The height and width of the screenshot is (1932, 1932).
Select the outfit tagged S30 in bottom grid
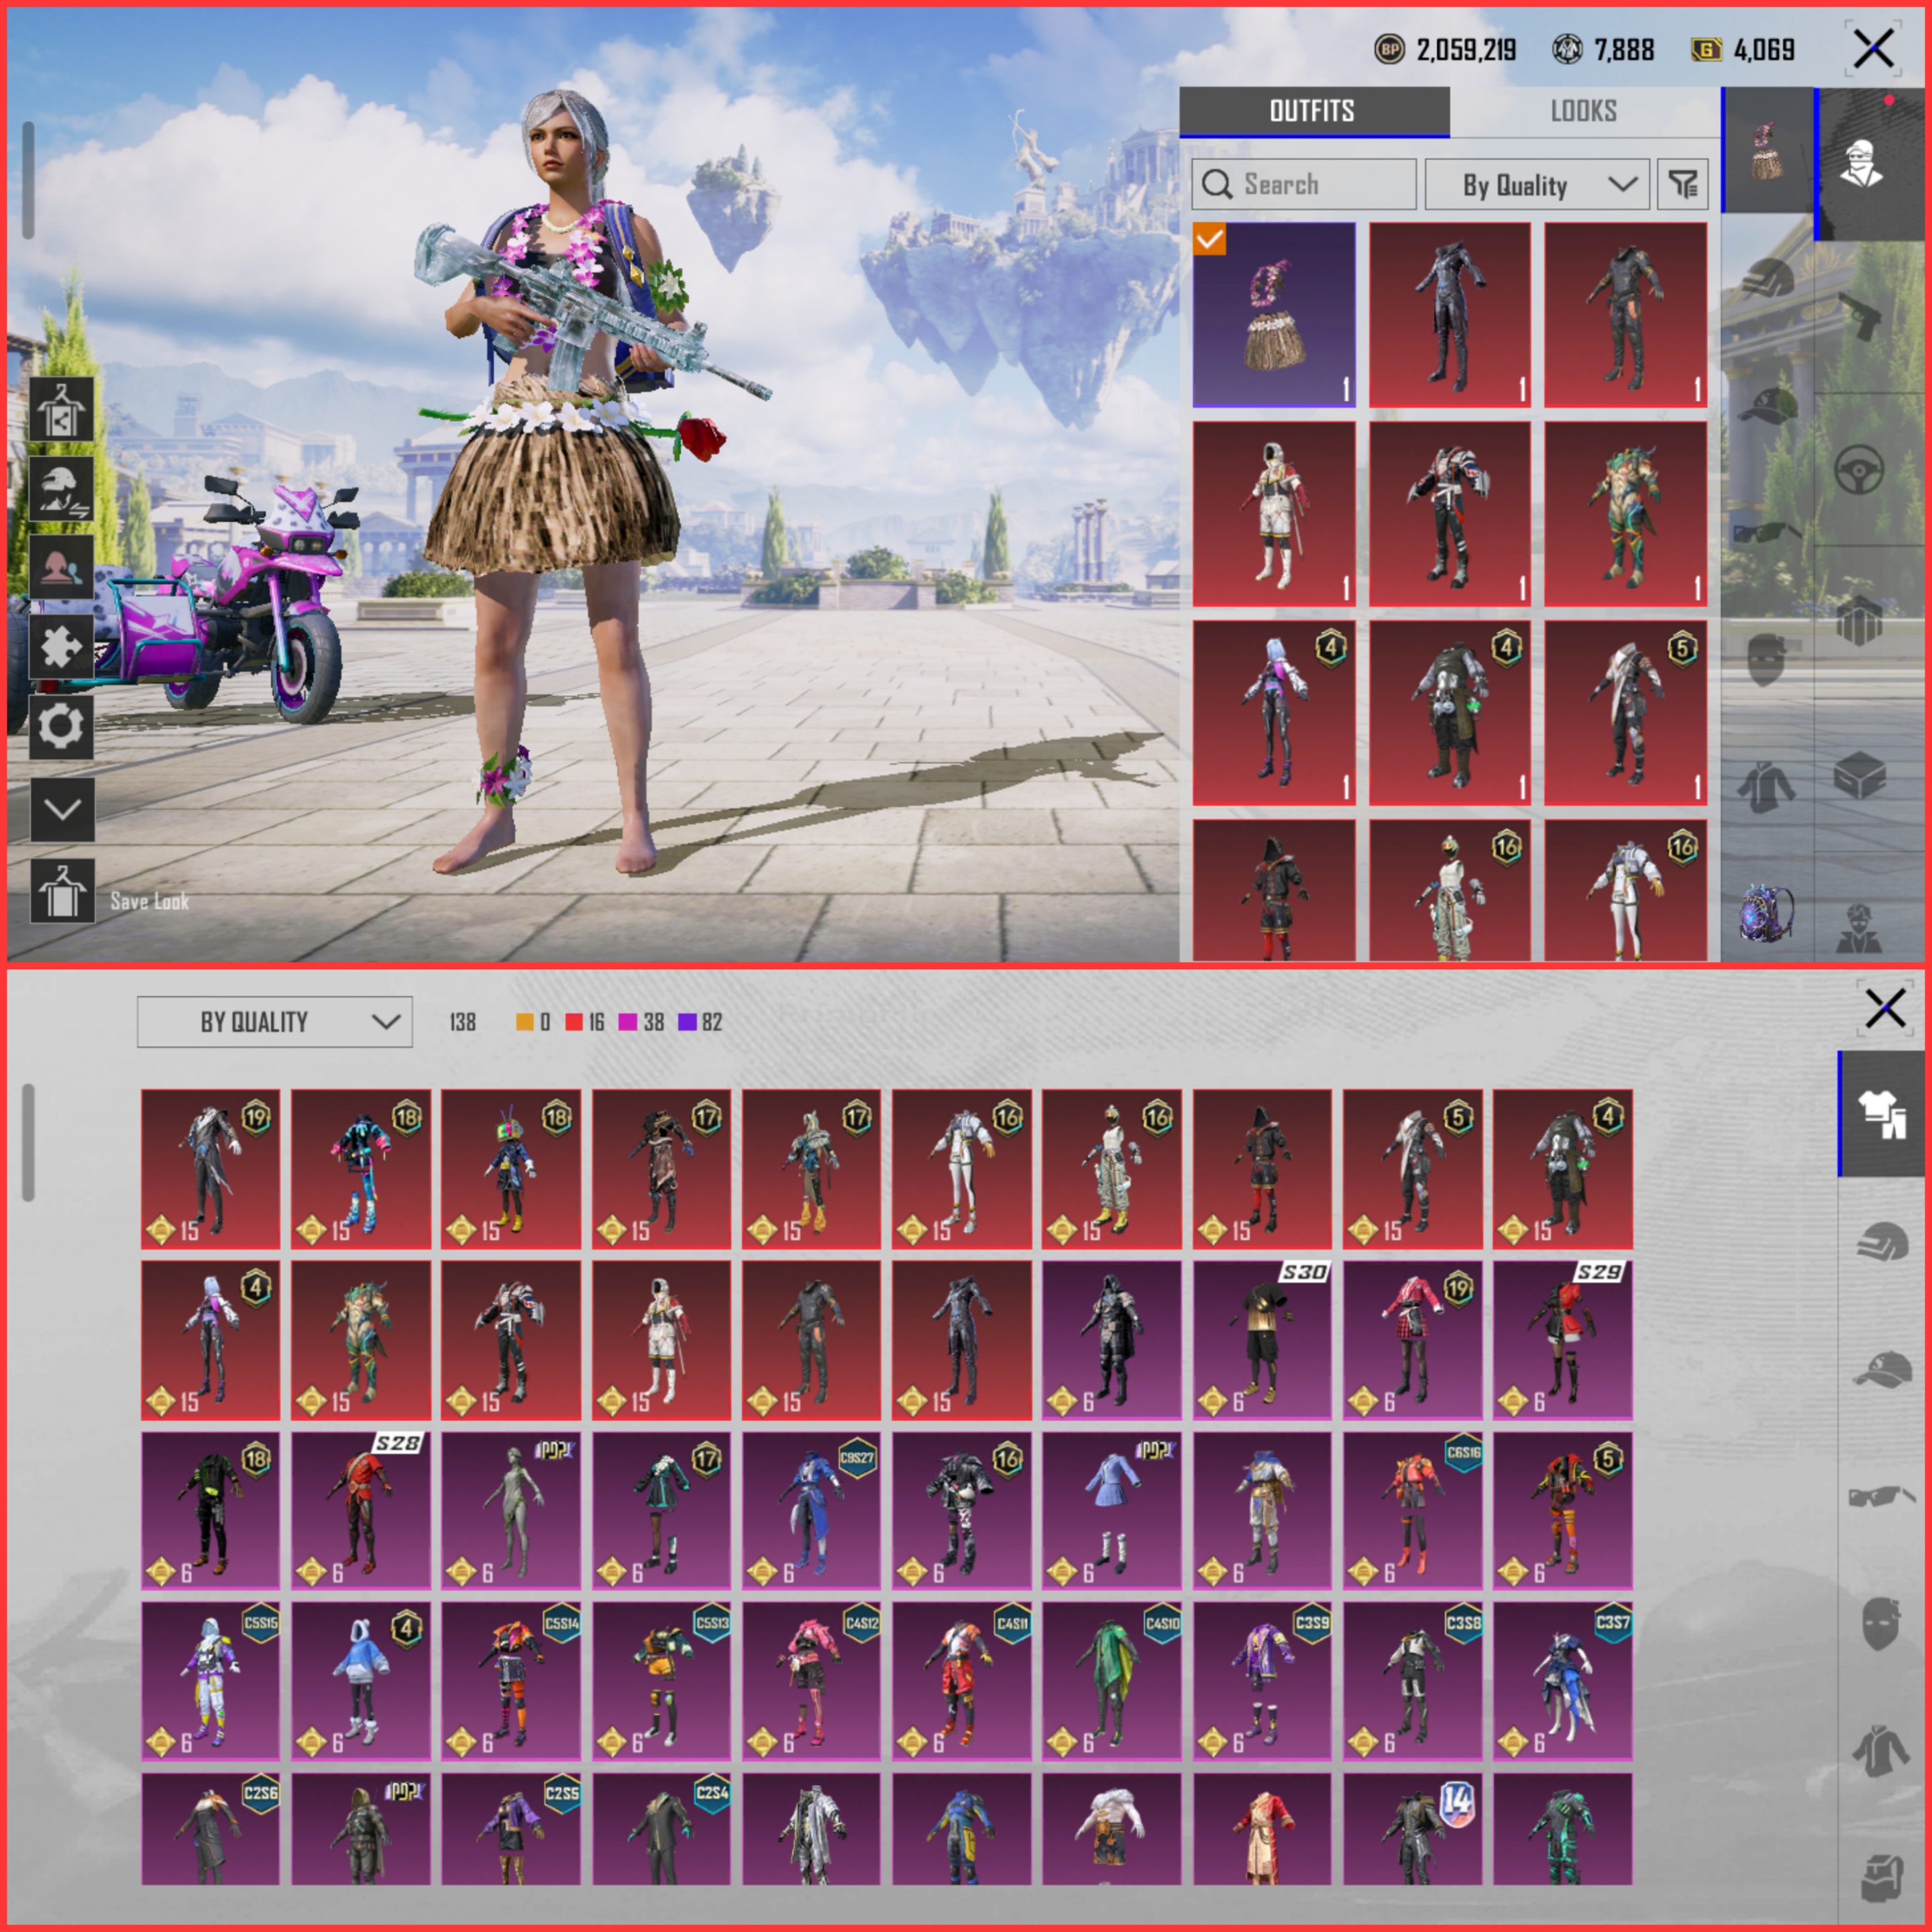point(1262,1340)
